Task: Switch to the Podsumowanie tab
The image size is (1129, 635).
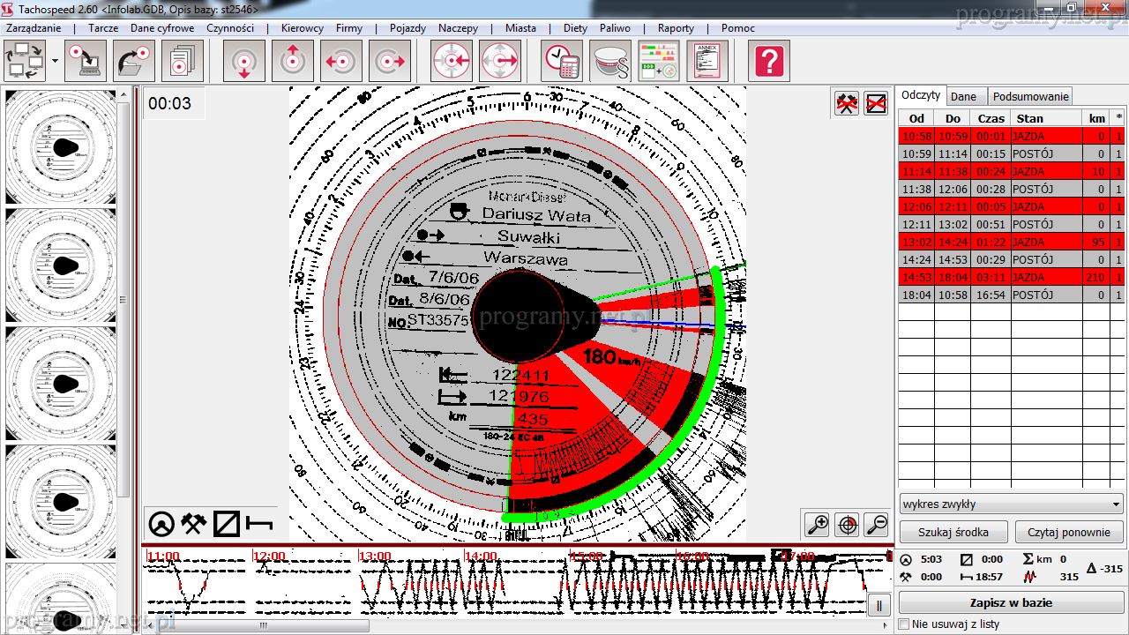Action: coord(1030,97)
